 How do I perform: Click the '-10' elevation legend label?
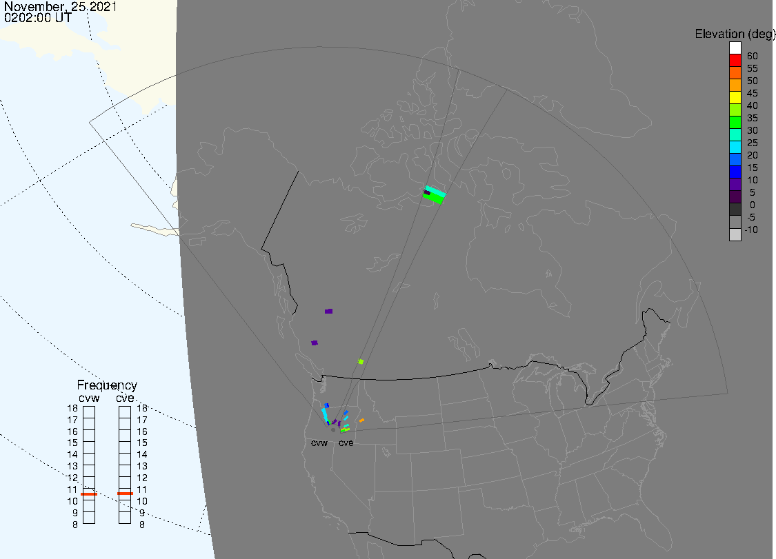[750, 230]
